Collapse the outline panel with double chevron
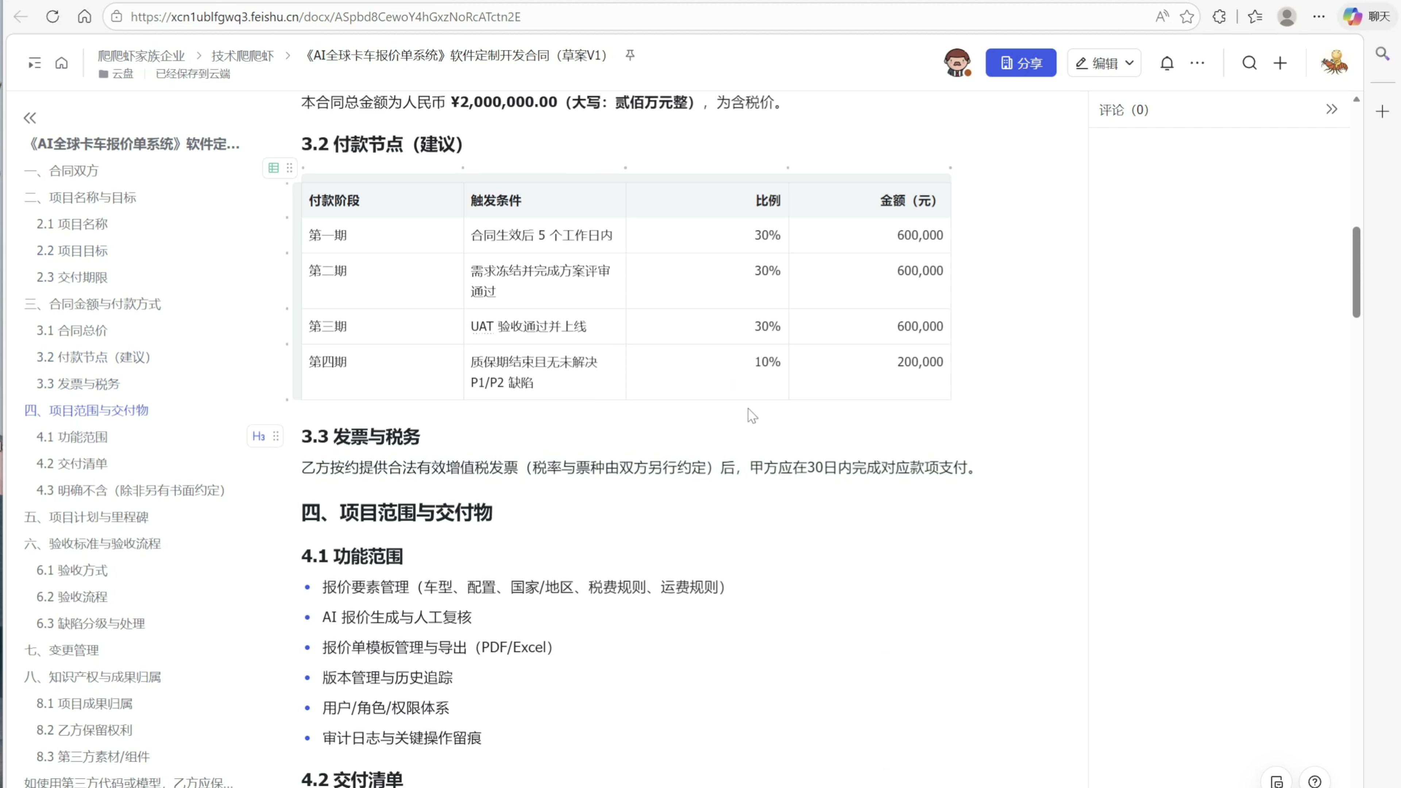1401x788 pixels. (x=30, y=118)
